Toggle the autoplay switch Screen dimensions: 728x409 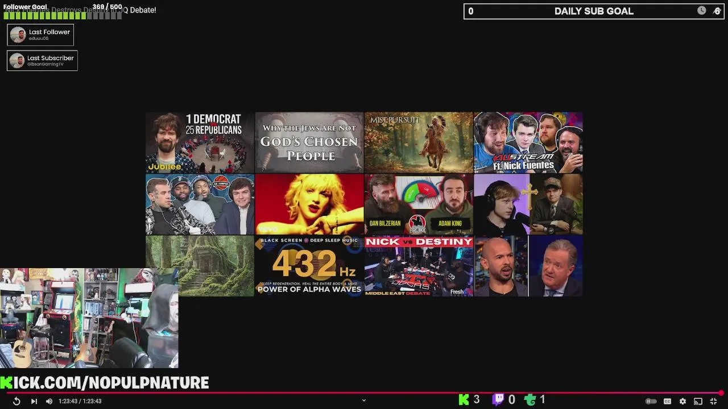point(651,401)
